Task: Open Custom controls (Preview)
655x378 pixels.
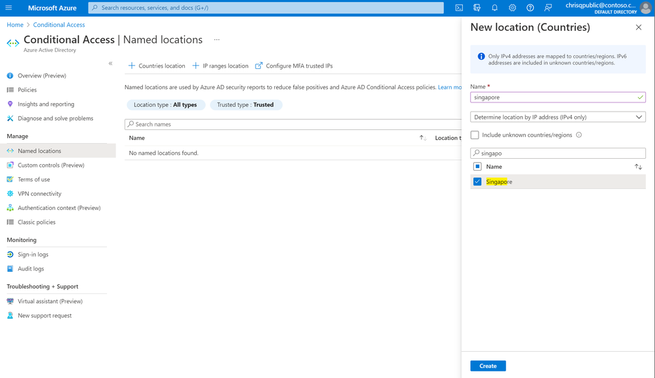Action: (x=51, y=165)
